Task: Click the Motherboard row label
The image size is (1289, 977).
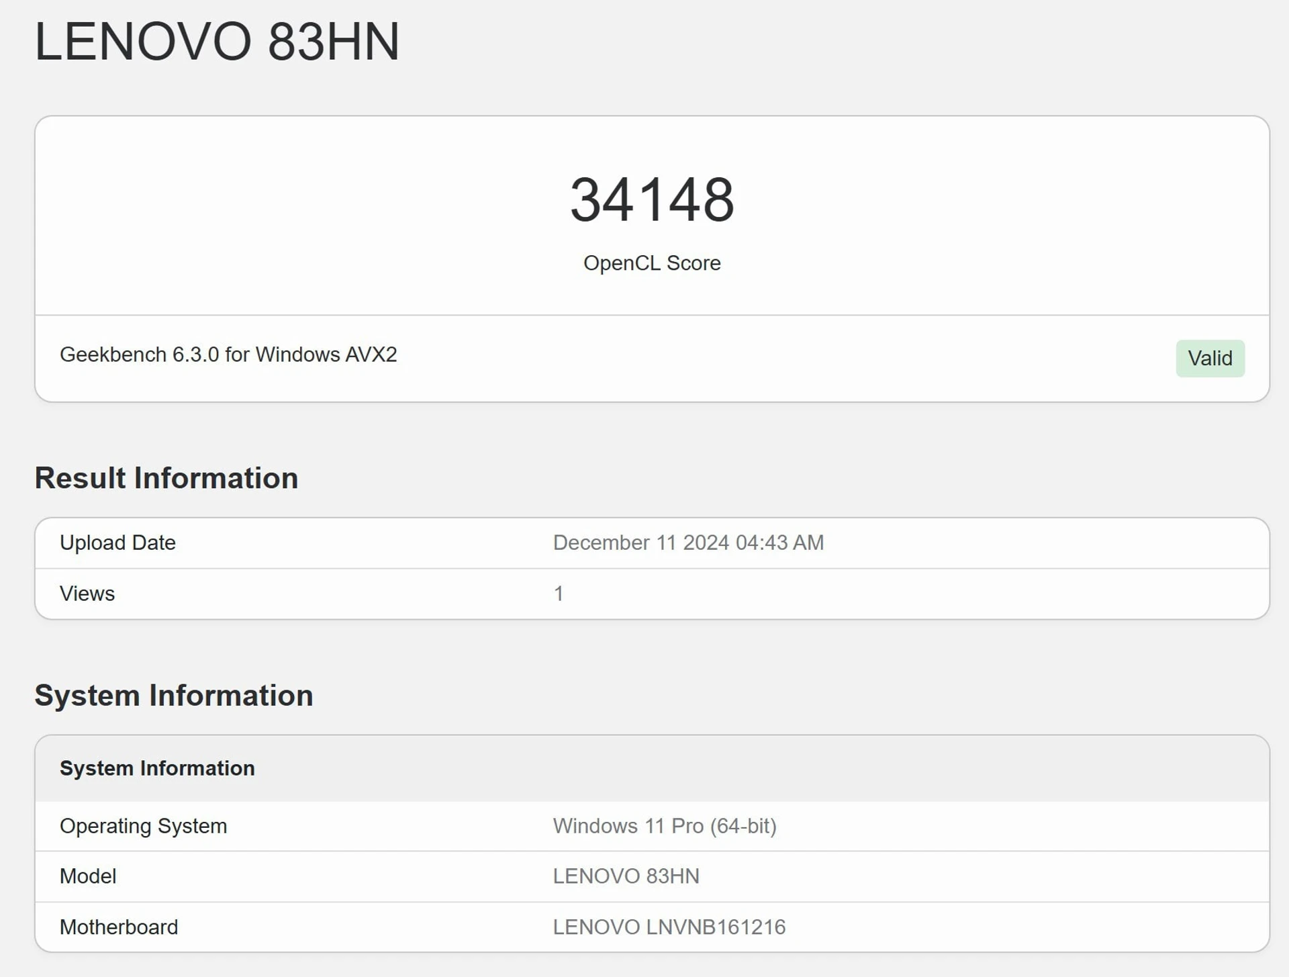Action: click(119, 927)
